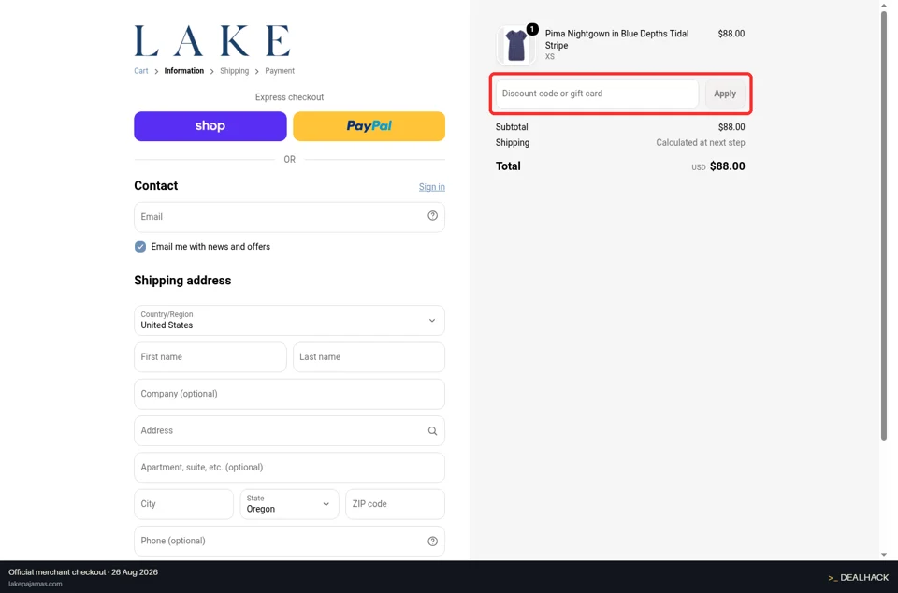Click the Contact heading
The width and height of the screenshot is (898, 593).
click(156, 185)
